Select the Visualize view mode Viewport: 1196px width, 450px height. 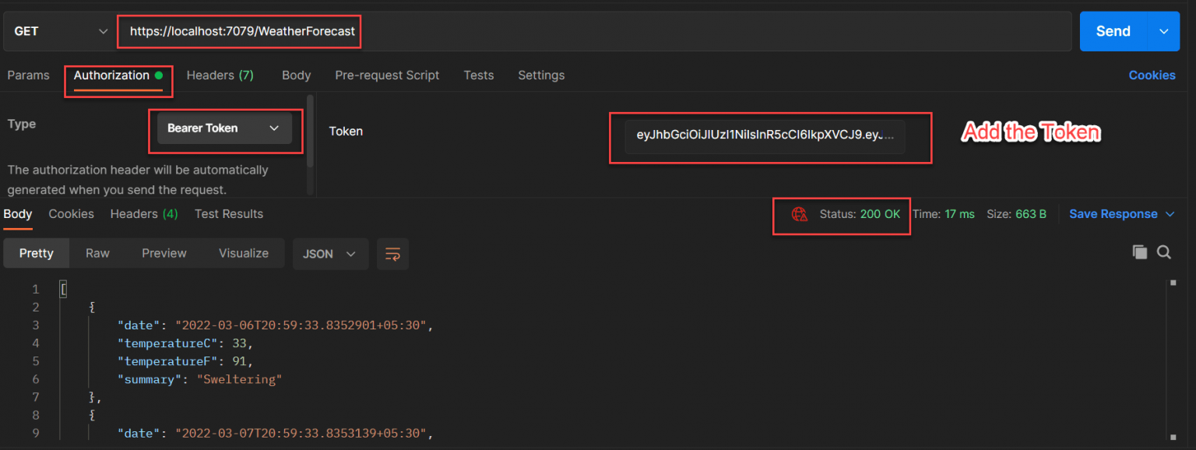244,253
